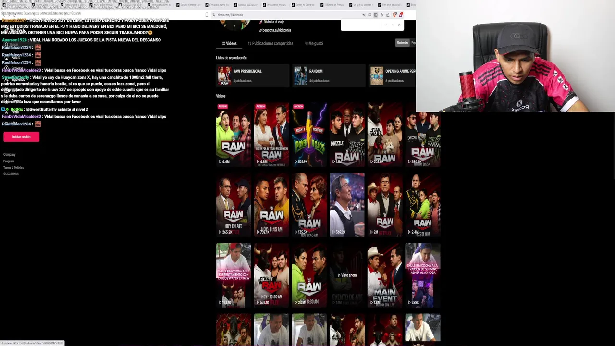Image resolution: width=615 pixels, height=346 pixels.
Task: Open the 'Visto ahora' video thumbnail
Action: tap(347, 275)
